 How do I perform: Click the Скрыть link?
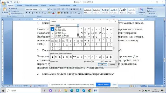[x=114, y=84]
